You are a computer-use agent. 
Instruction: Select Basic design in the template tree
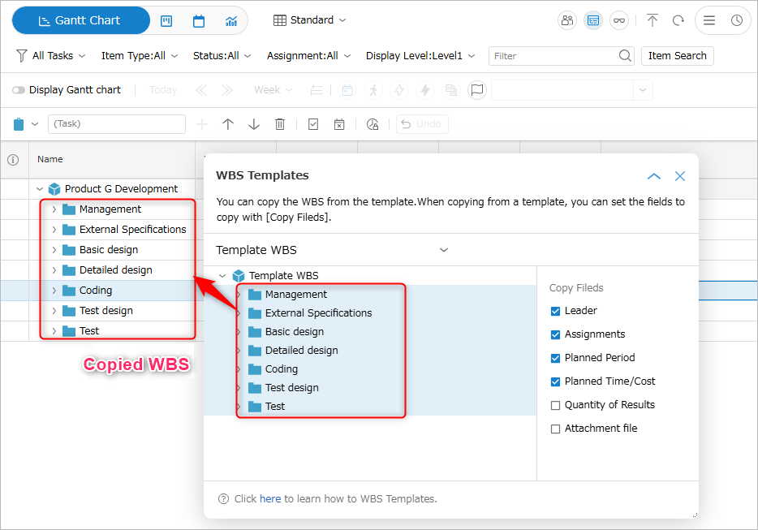point(294,332)
